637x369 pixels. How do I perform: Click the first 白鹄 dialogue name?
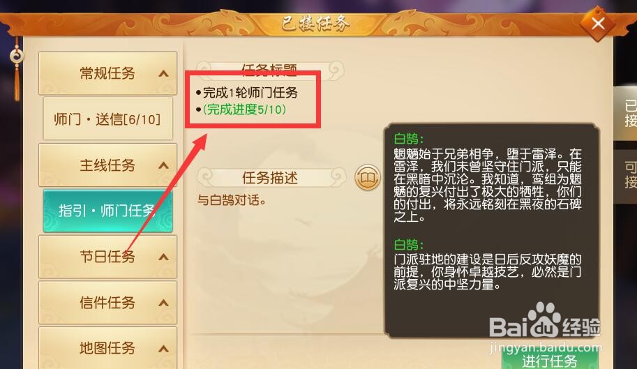pos(409,139)
